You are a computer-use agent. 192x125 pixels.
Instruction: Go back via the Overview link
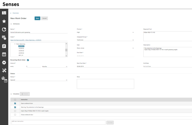coord(15,13)
